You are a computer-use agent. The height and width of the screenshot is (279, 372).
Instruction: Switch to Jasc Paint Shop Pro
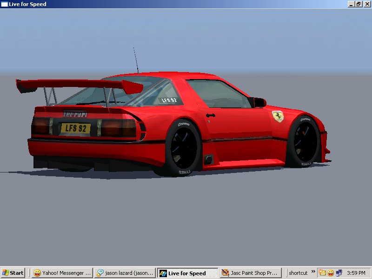click(251, 273)
